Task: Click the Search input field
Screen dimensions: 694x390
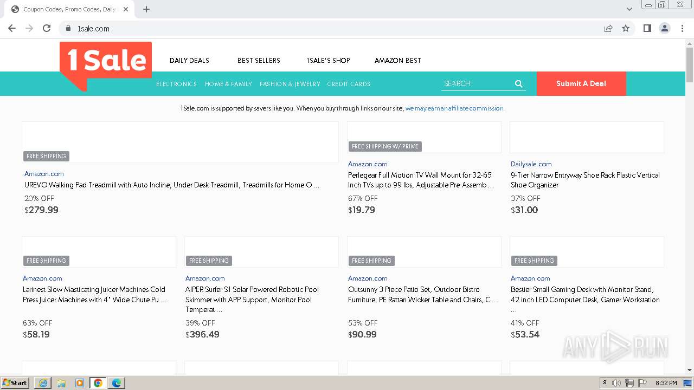Action: point(477,83)
